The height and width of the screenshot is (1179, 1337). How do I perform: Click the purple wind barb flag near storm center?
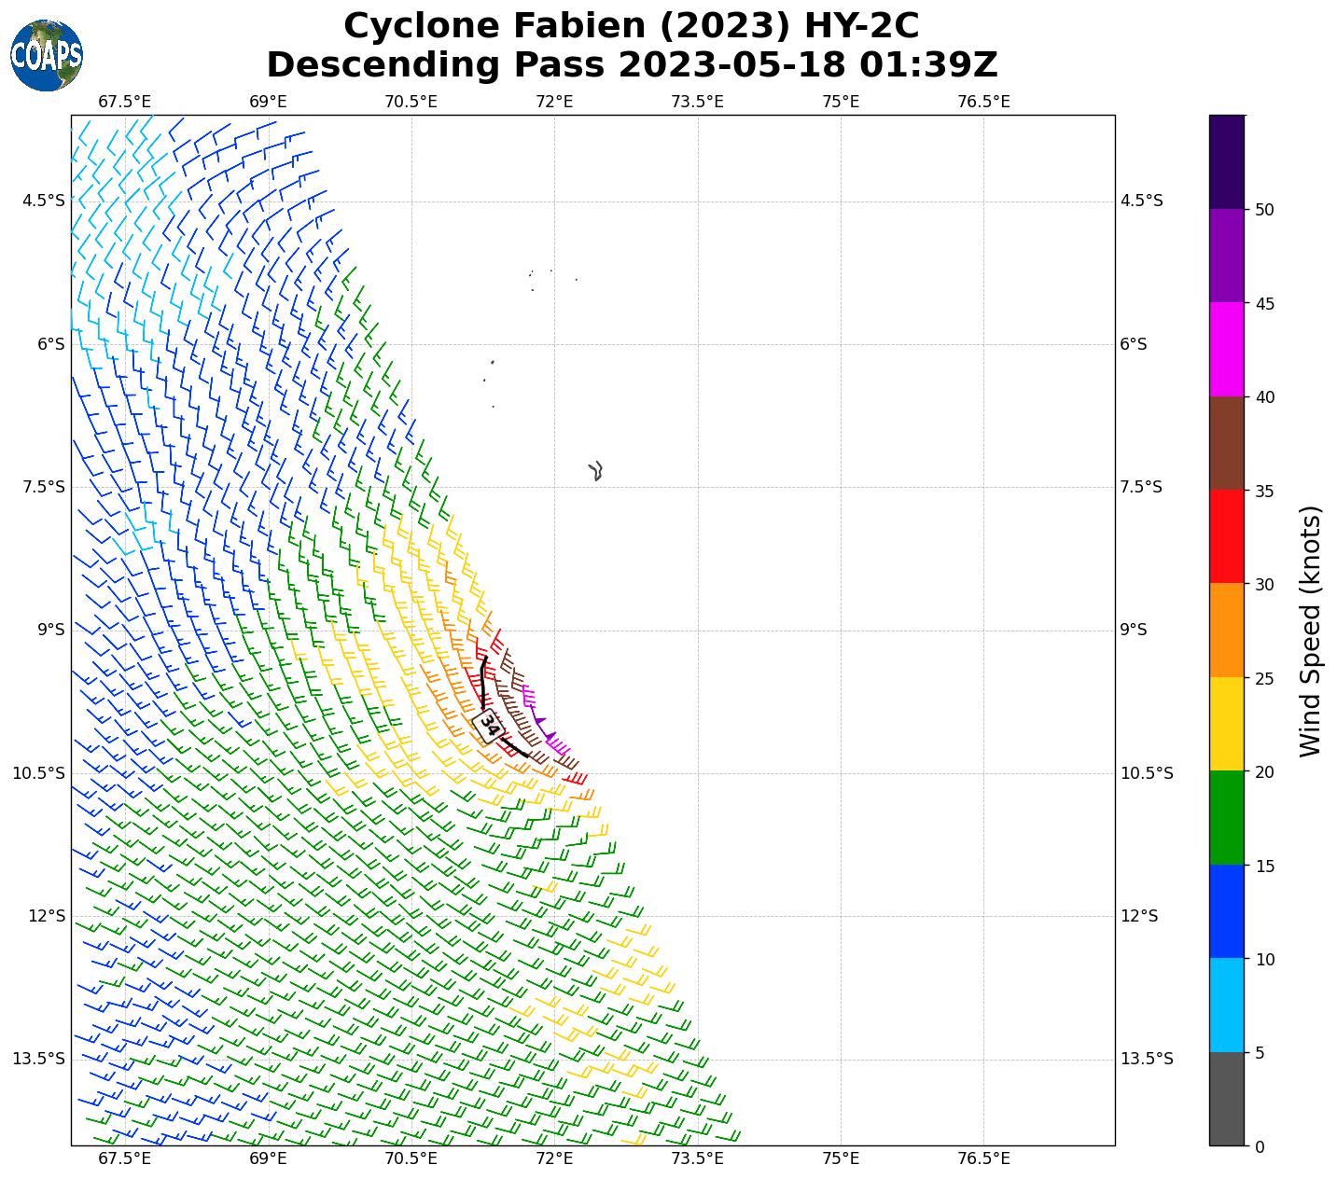[540, 721]
